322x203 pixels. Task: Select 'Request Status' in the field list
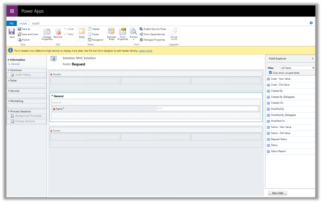point(280,139)
